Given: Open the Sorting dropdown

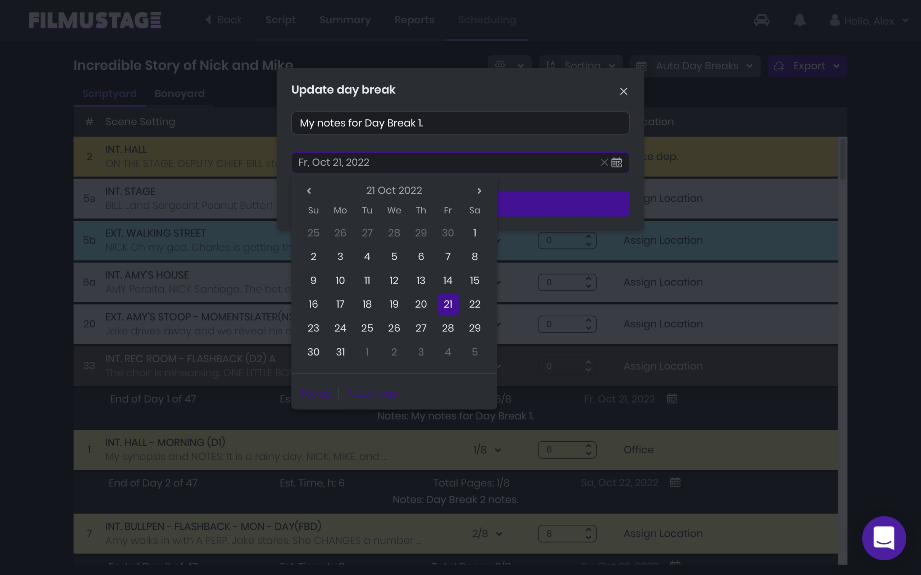Looking at the screenshot, I should [584, 66].
